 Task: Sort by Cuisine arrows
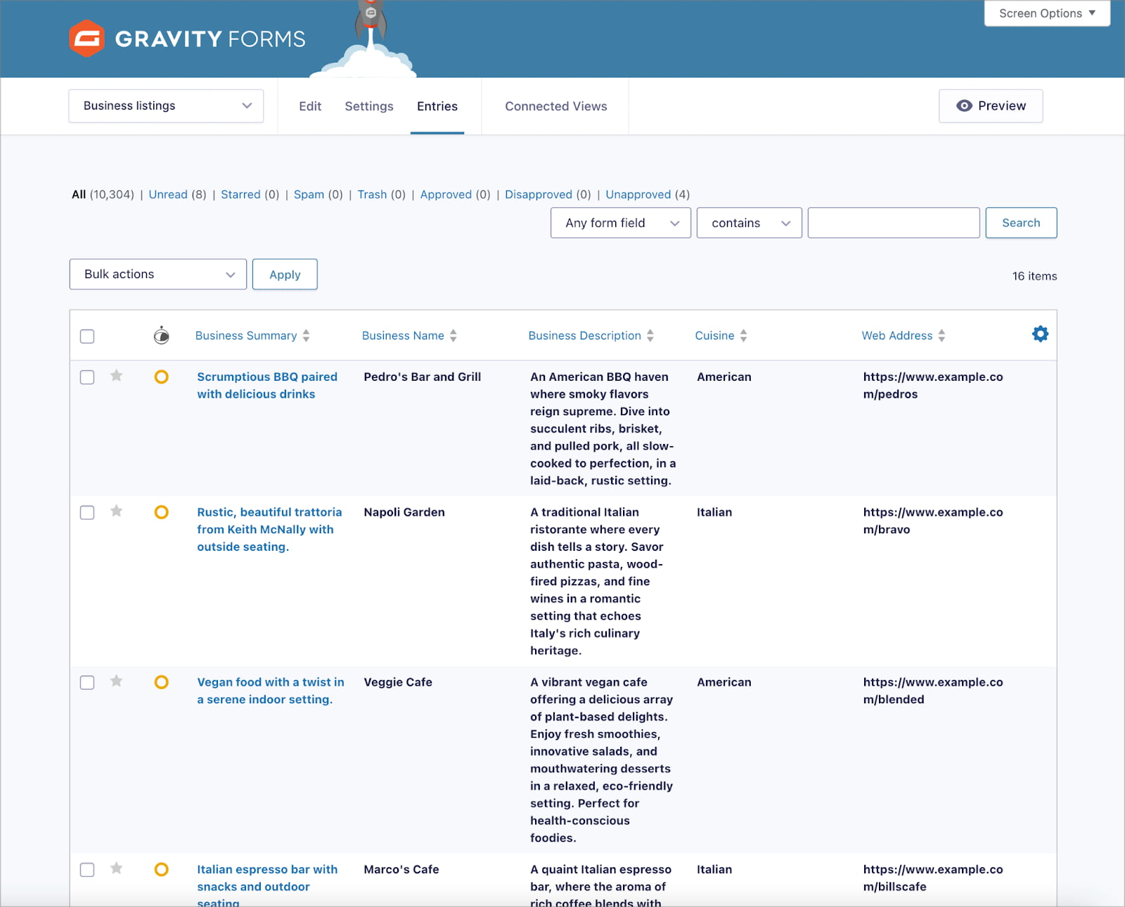(743, 336)
